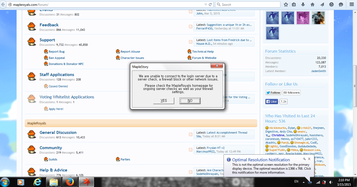Open the Character Issues subforum
357x187 pixels.
pyautogui.click(x=132, y=58)
